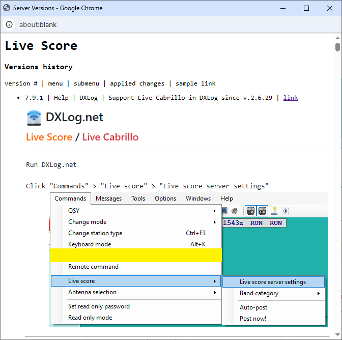Click the Run DXLog.net instruction text
Viewport: 342px width, 340px height.
(x=51, y=165)
